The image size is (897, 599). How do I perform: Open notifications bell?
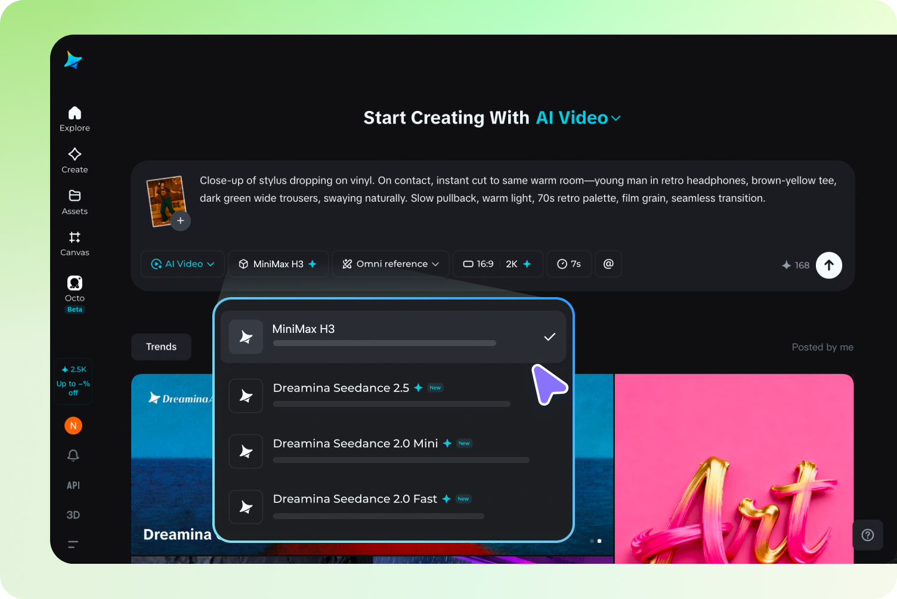73,455
